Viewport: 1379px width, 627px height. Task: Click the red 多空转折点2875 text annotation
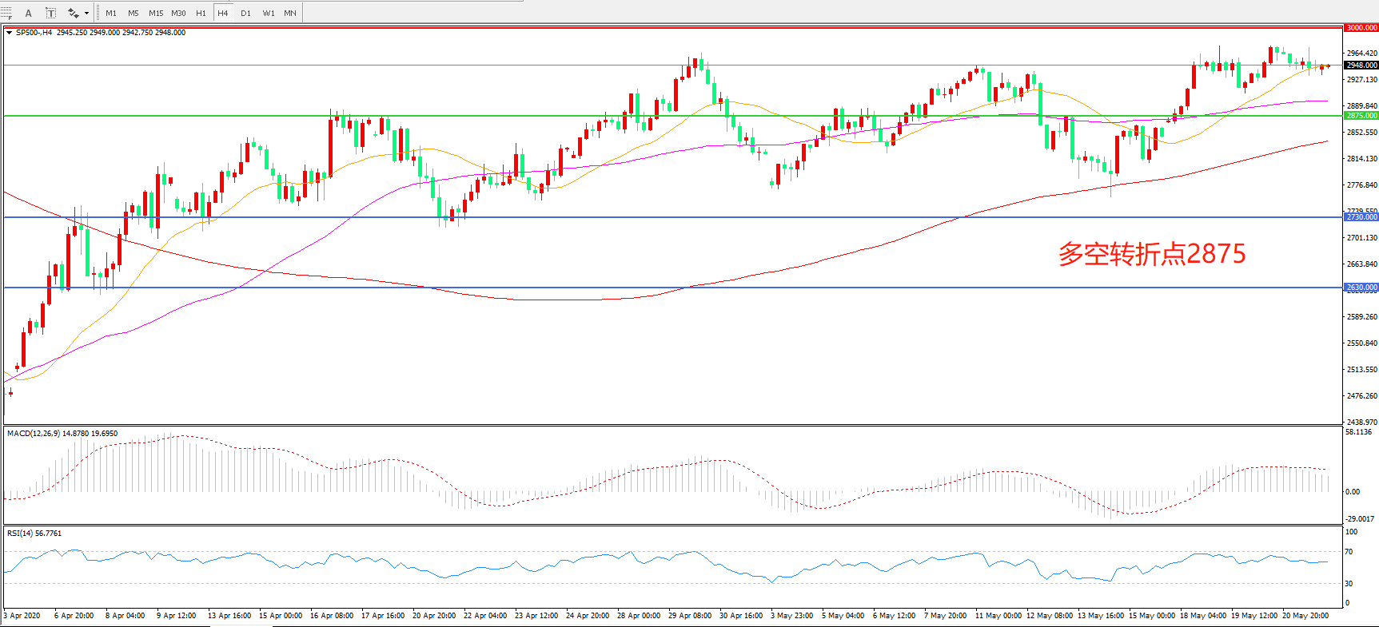tap(1151, 254)
